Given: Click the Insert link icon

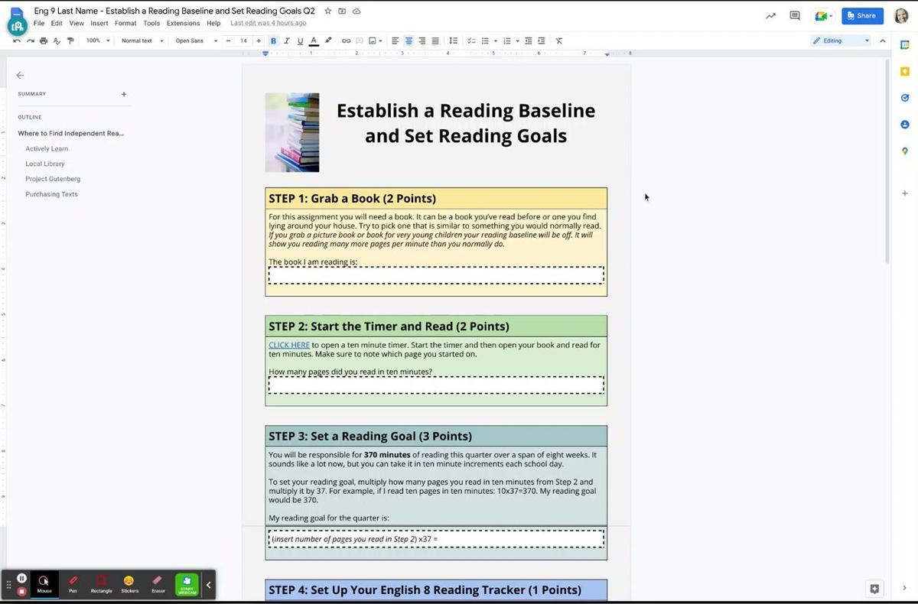Looking at the screenshot, I should [x=346, y=41].
